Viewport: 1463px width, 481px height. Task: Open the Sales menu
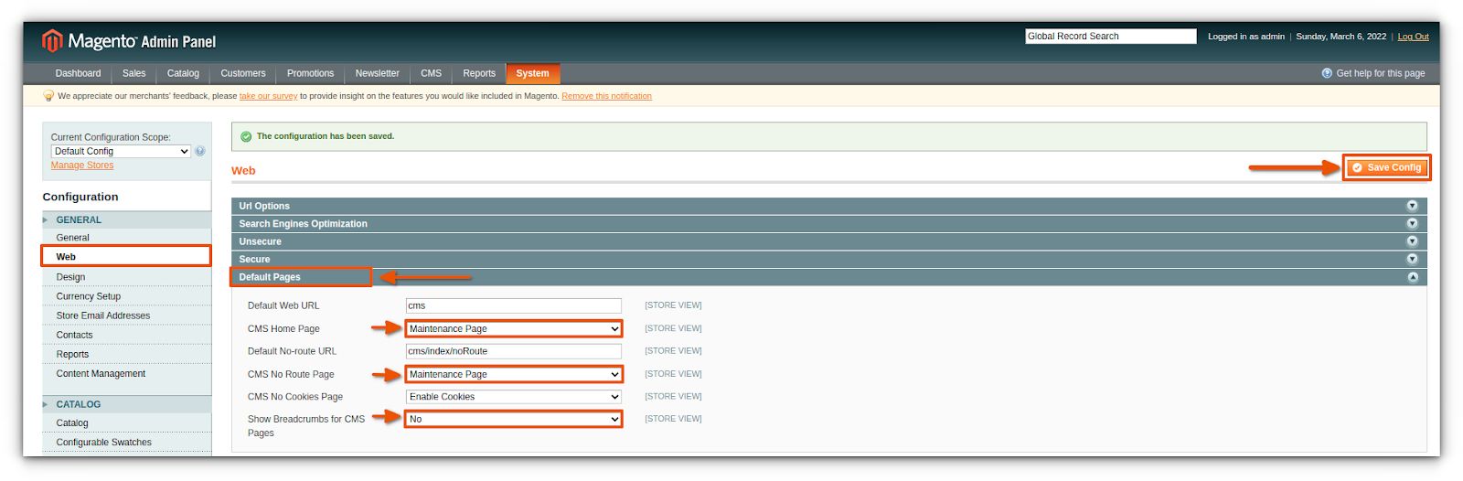click(133, 73)
